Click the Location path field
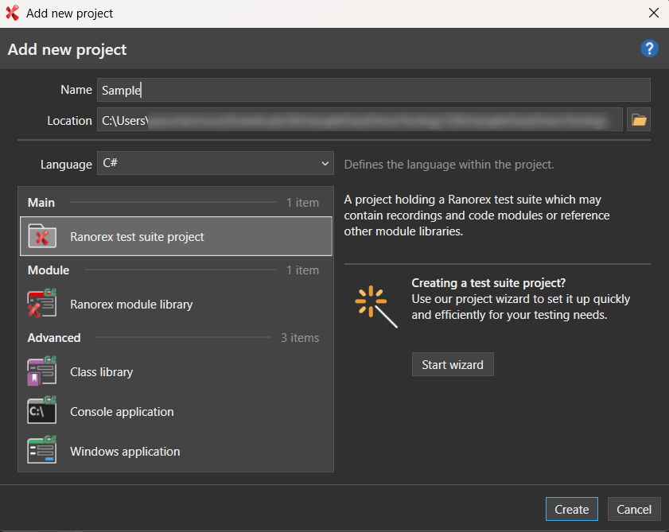 (360, 120)
